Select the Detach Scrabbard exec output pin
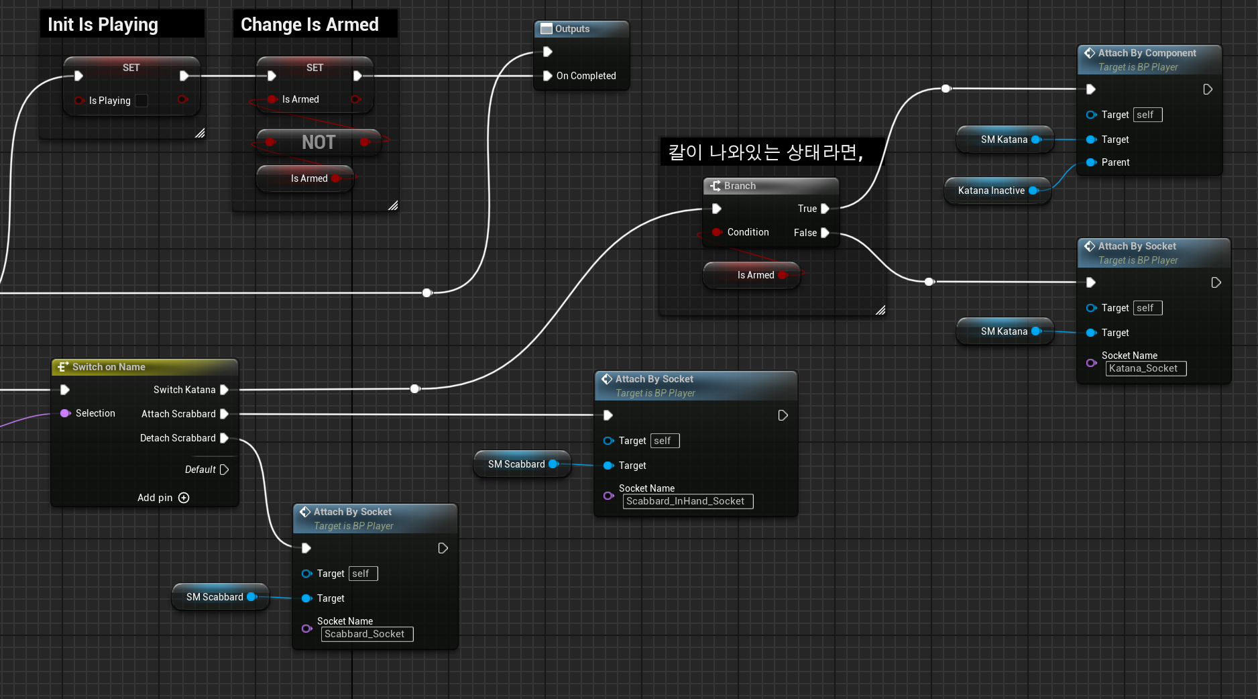 pyautogui.click(x=224, y=438)
